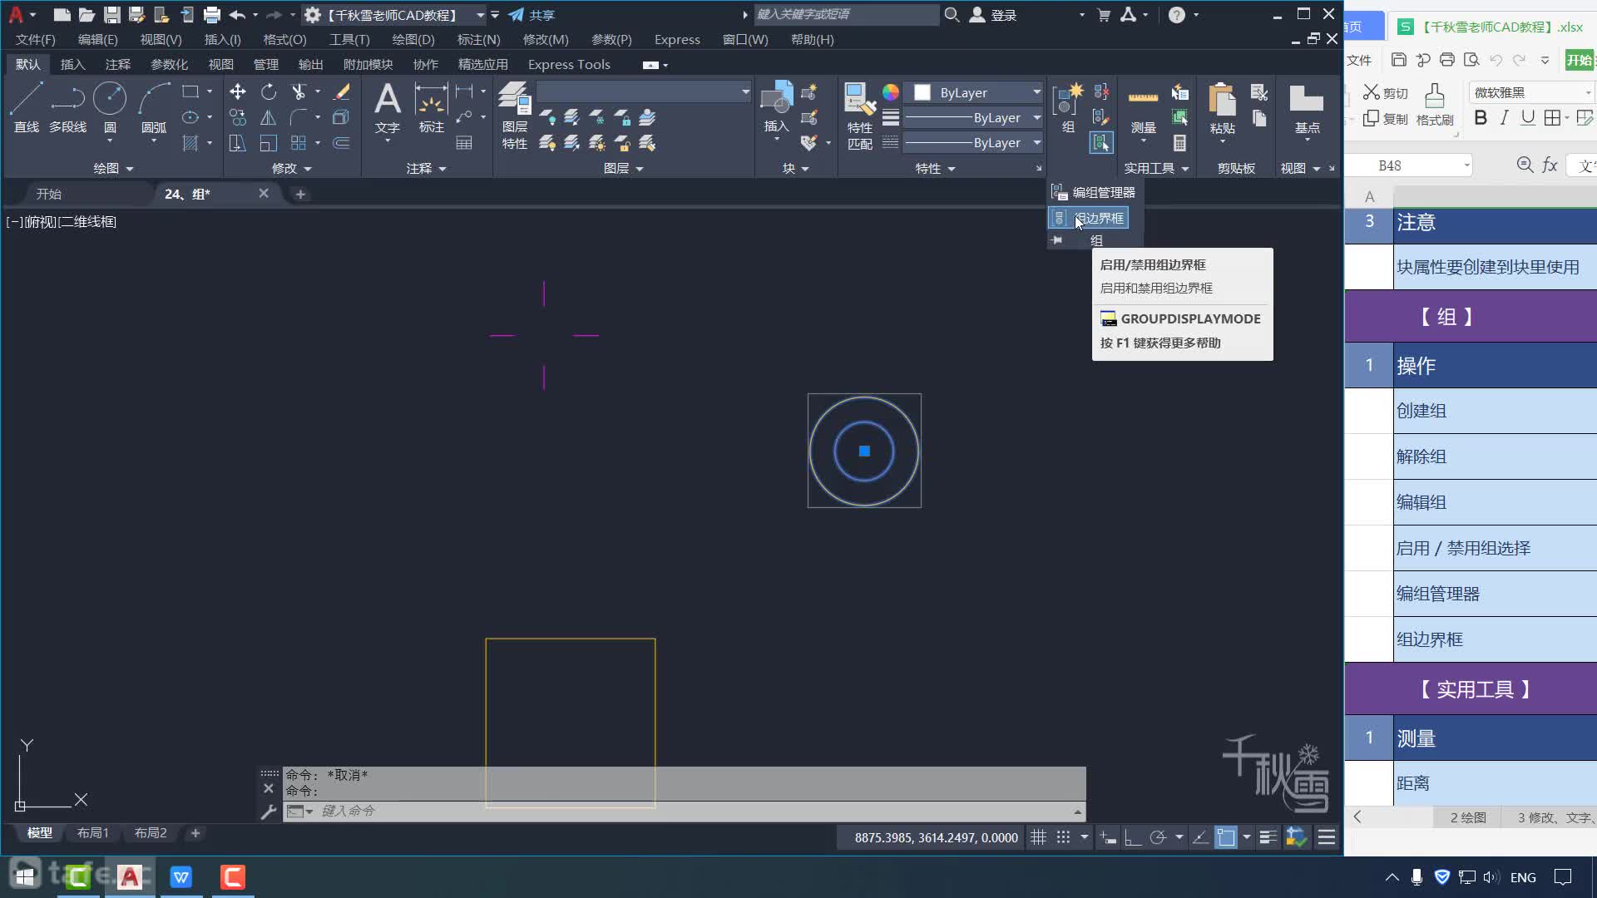Expand the Layers (图层) panel
The width and height of the screenshot is (1597, 898).
(x=624, y=168)
